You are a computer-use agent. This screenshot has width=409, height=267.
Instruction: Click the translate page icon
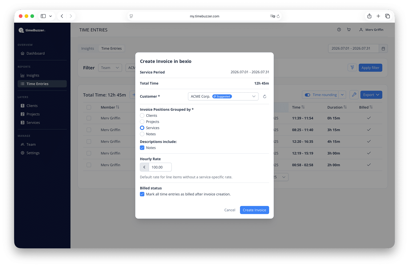(x=272, y=16)
